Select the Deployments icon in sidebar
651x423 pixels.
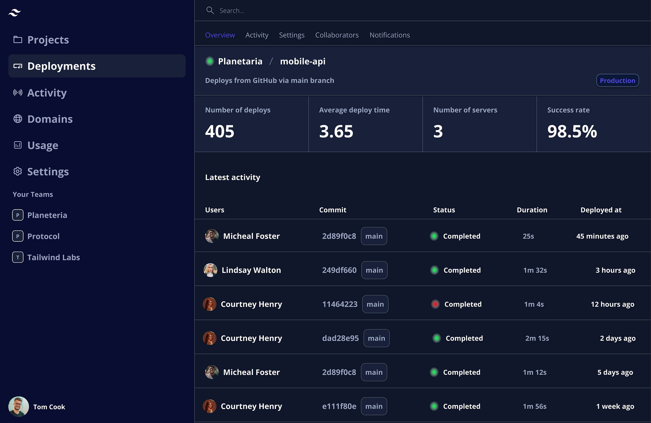tap(18, 66)
